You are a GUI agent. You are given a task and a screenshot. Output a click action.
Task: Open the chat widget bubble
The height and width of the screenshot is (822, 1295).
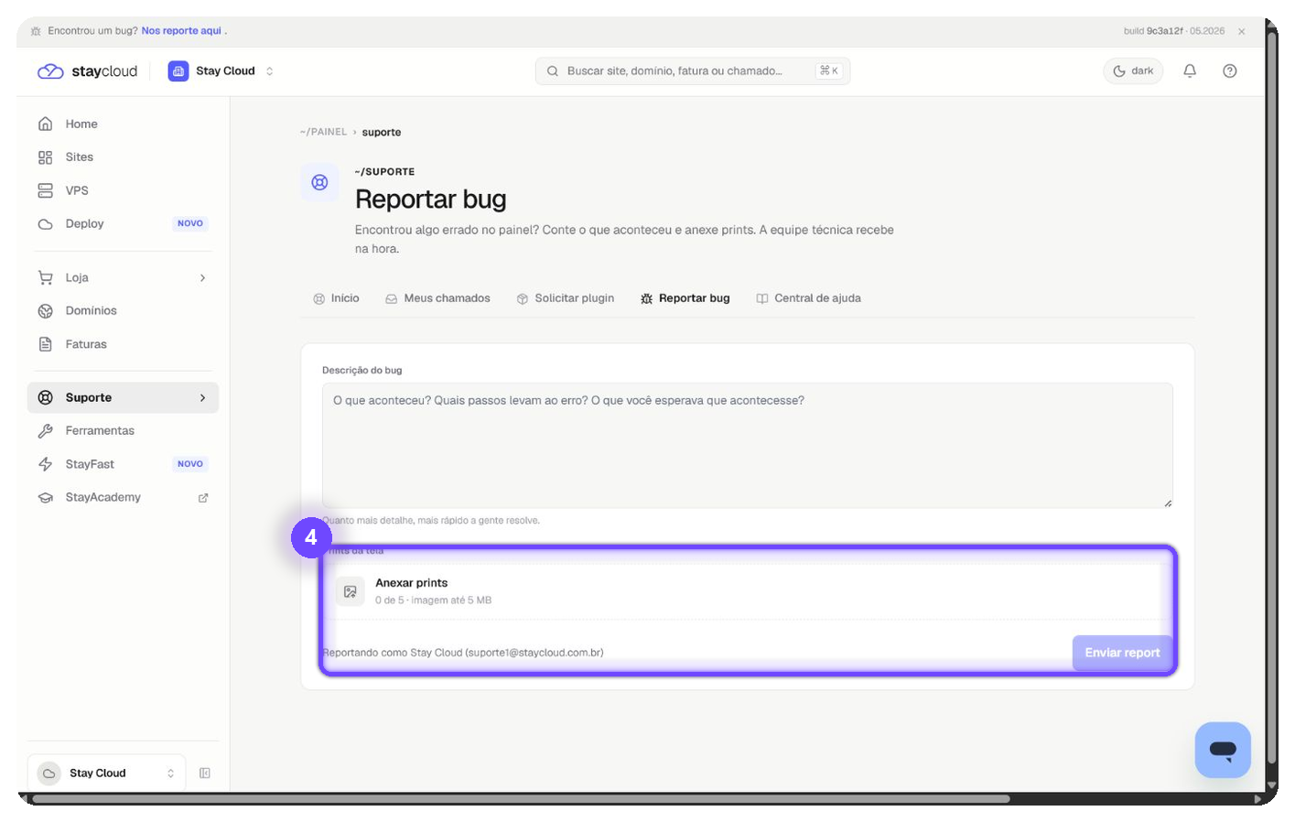pos(1223,750)
